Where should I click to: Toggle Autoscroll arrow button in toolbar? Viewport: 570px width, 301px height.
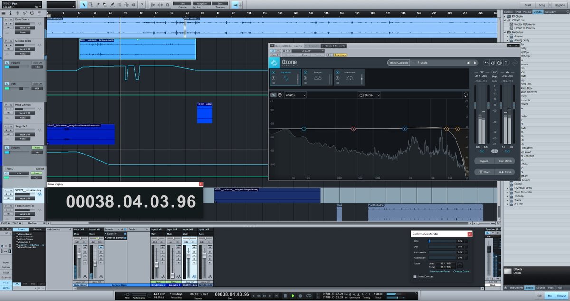[235, 5]
